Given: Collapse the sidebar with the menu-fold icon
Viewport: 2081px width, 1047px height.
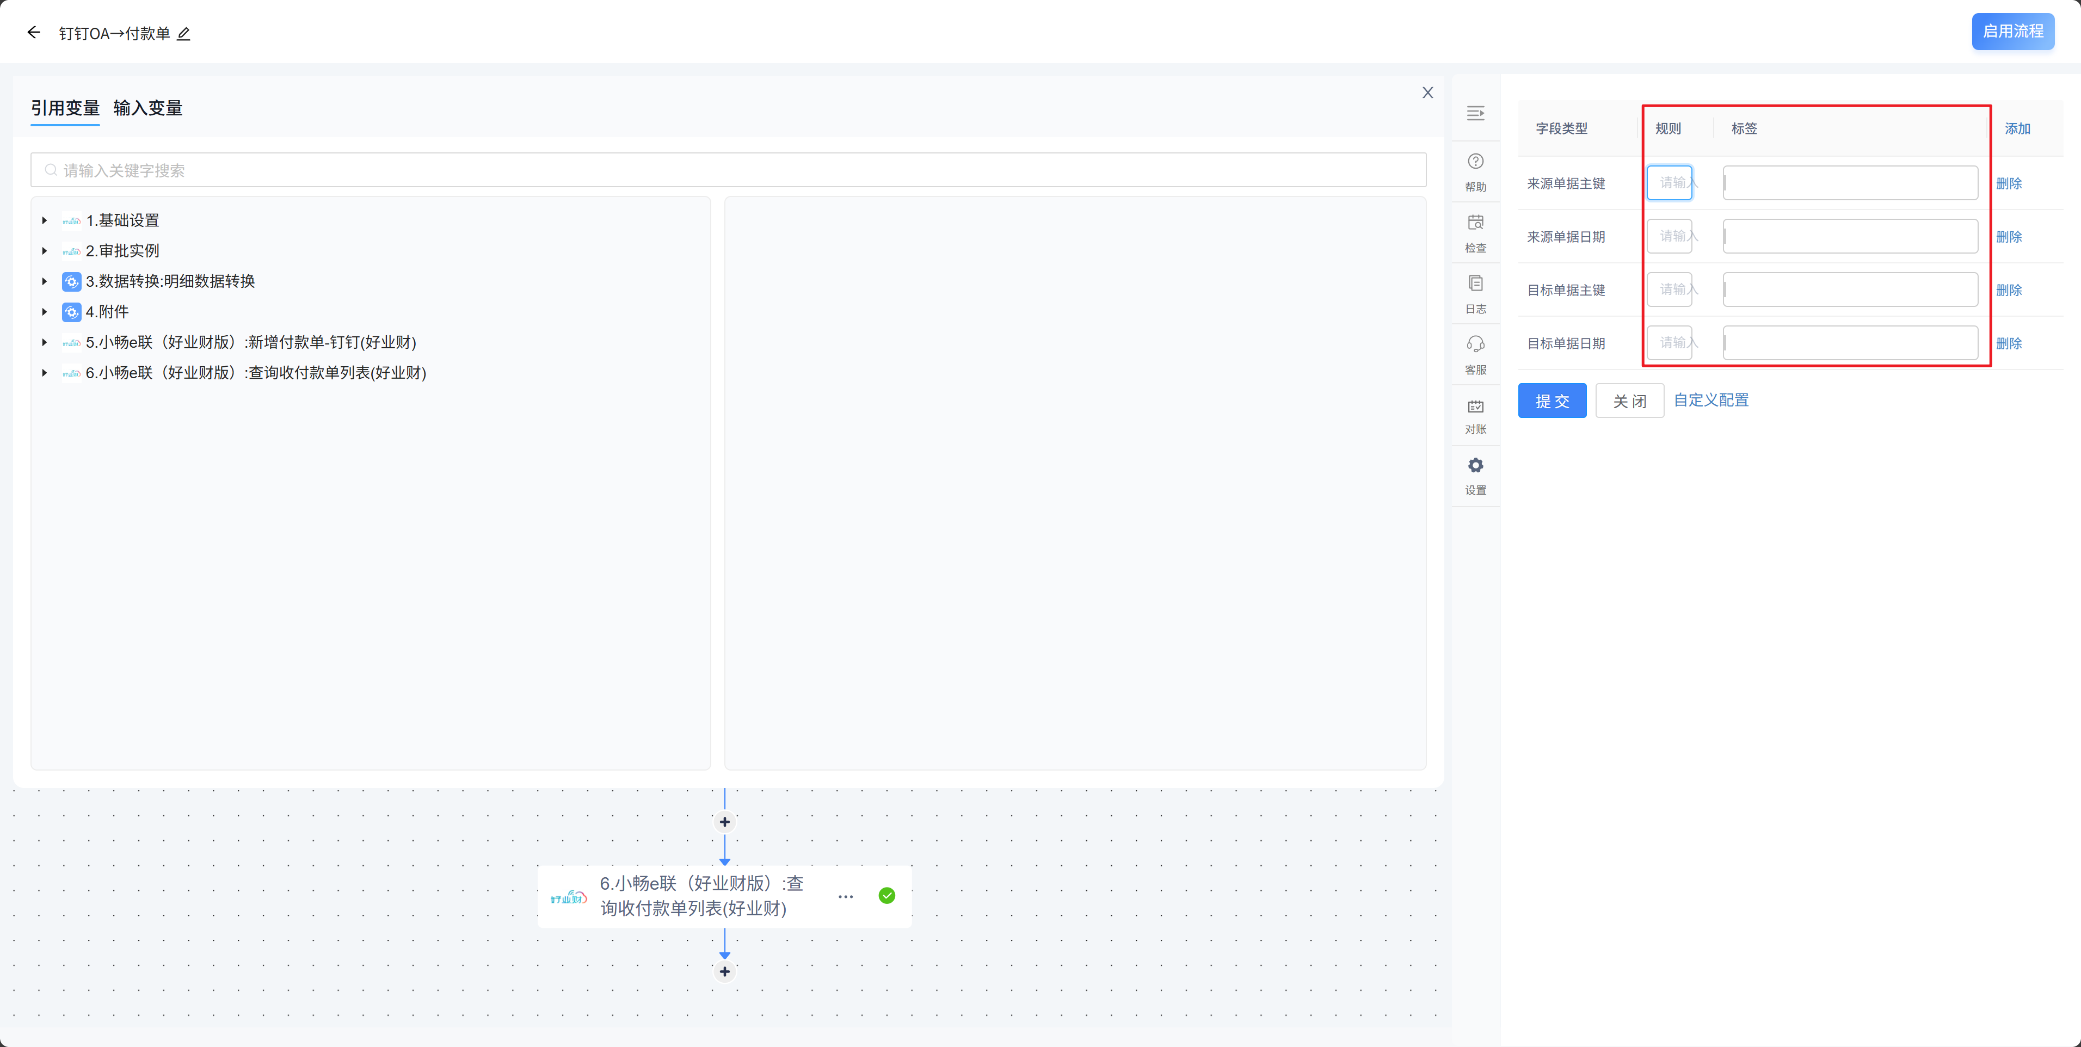Looking at the screenshot, I should pos(1475,113).
